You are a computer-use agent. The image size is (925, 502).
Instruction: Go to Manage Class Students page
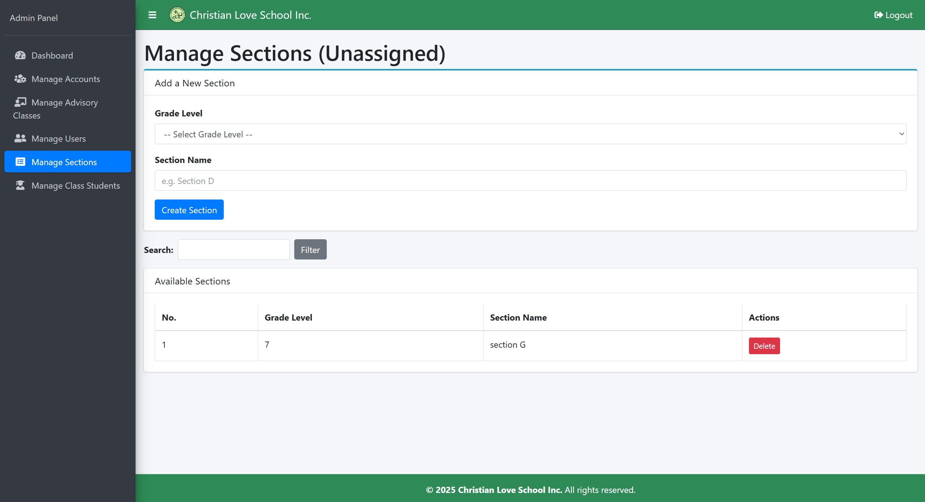(x=76, y=186)
